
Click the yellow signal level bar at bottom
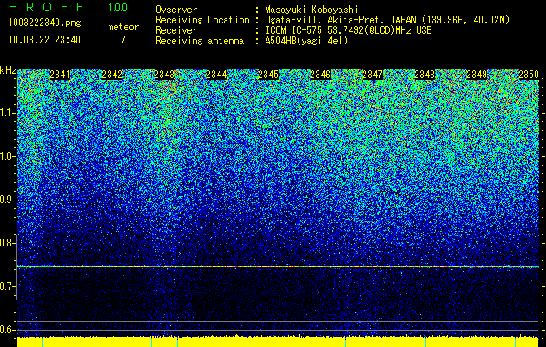(278, 342)
